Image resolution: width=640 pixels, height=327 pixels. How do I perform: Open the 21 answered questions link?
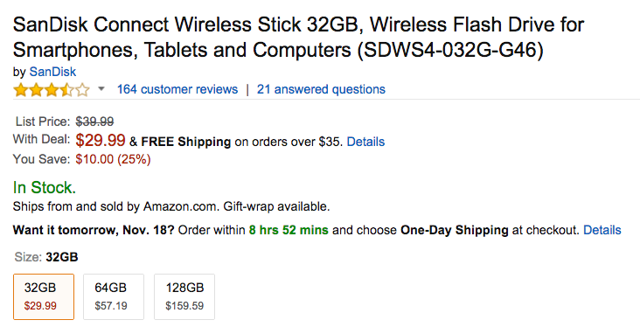point(321,89)
